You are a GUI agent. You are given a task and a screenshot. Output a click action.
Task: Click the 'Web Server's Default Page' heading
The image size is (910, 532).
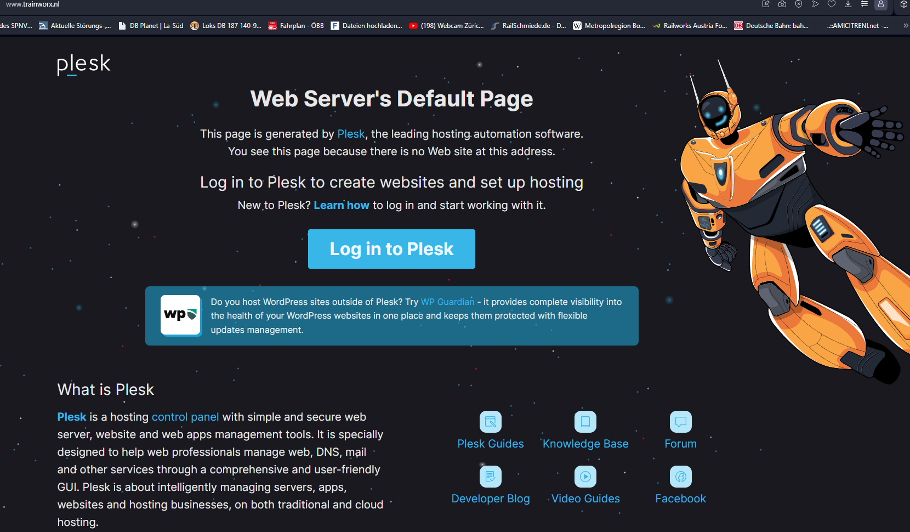coord(391,99)
